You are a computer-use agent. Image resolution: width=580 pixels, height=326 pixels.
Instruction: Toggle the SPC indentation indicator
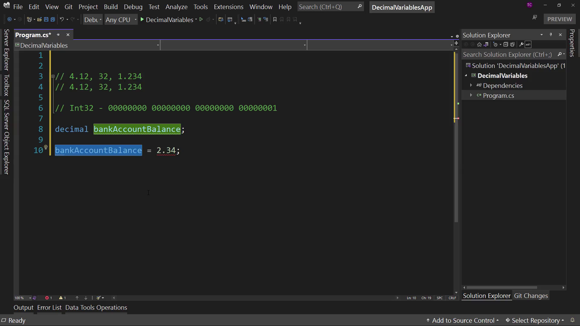tap(440, 298)
